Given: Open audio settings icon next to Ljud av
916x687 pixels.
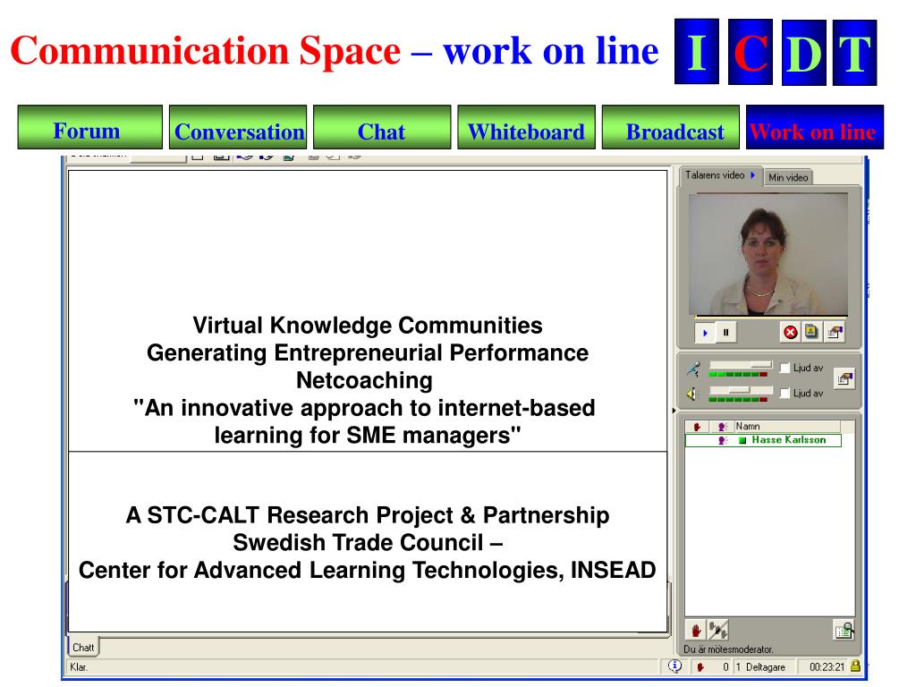Looking at the screenshot, I should (x=844, y=378).
